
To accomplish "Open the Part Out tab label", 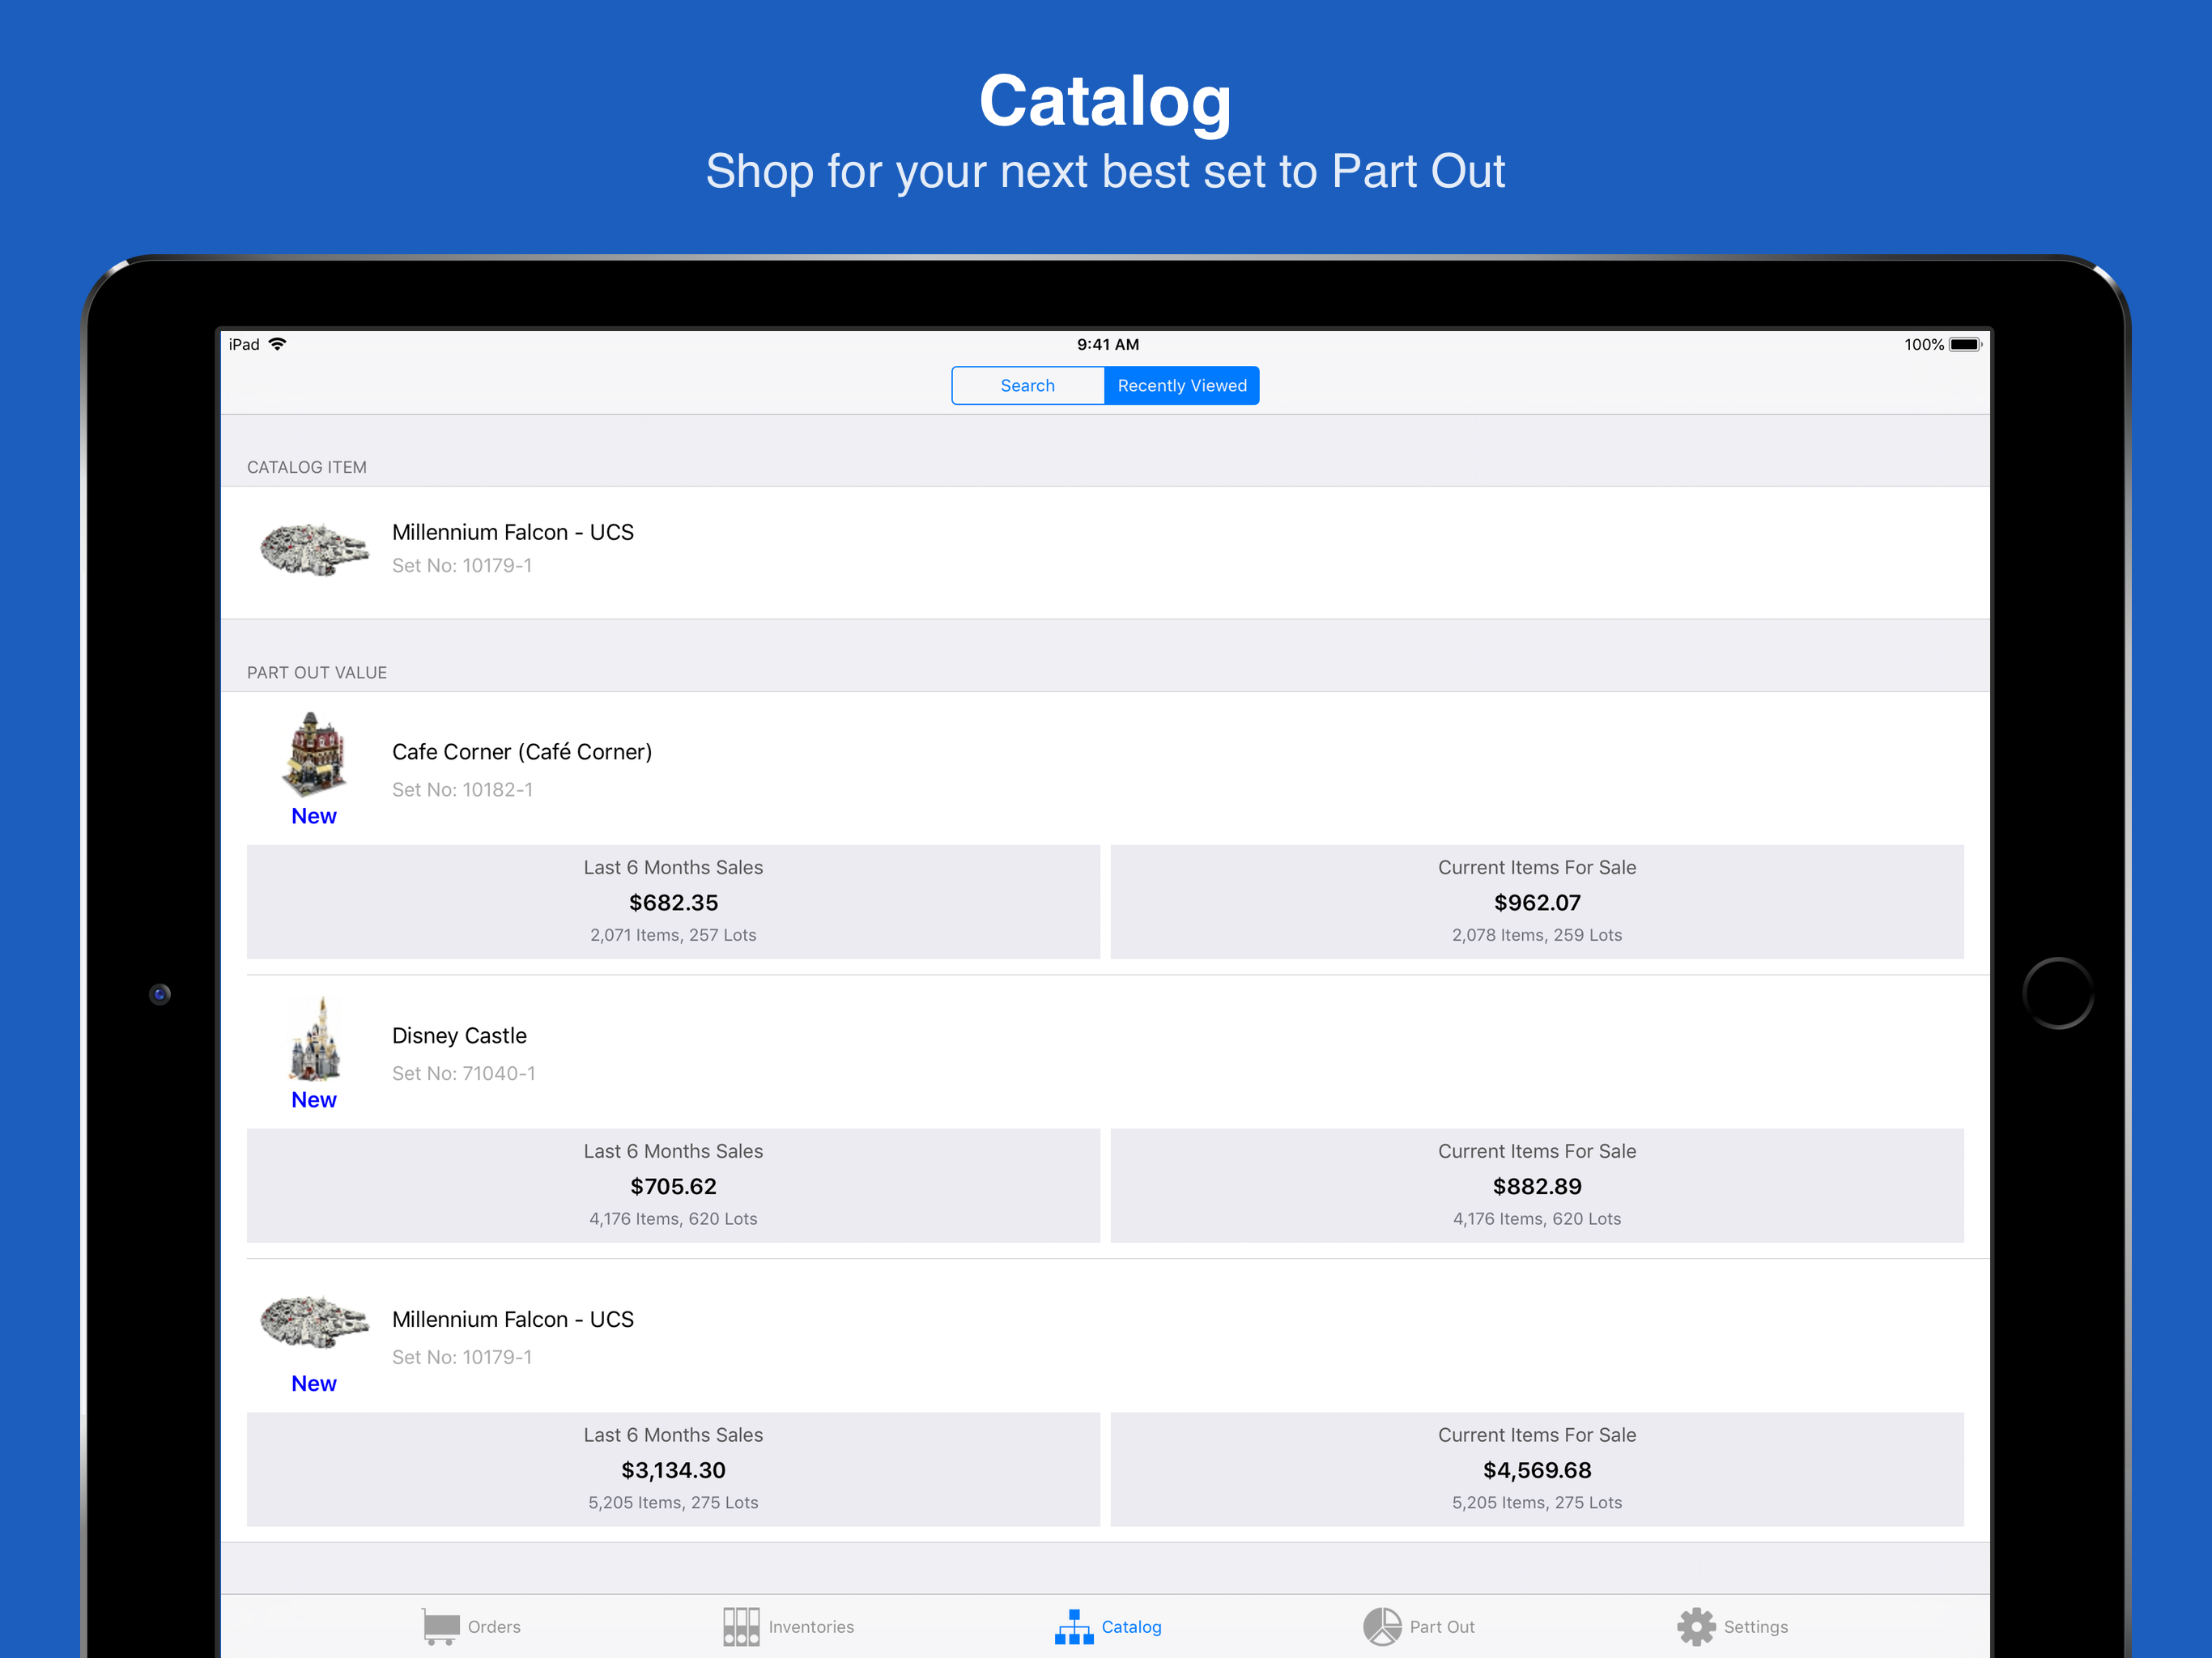I will point(1442,1626).
